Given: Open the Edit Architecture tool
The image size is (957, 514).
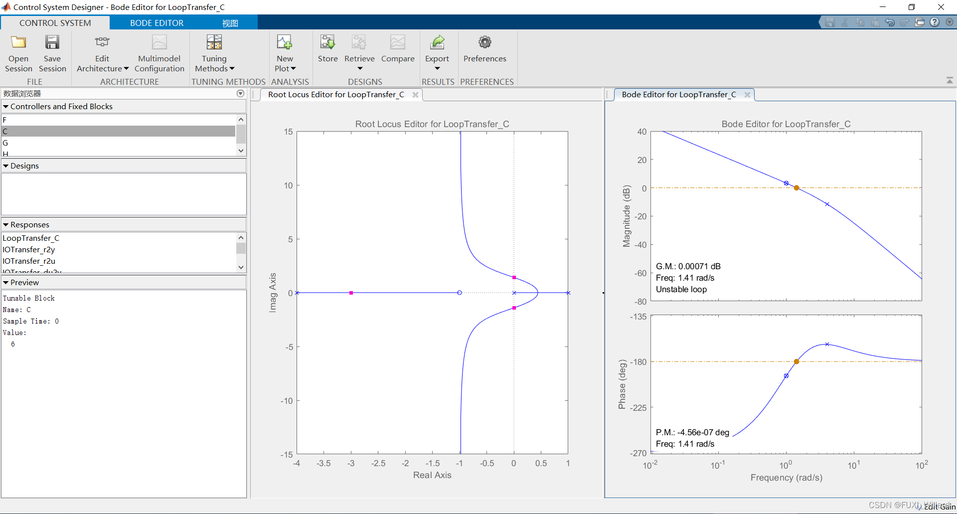Looking at the screenshot, I should coord(102,53).
